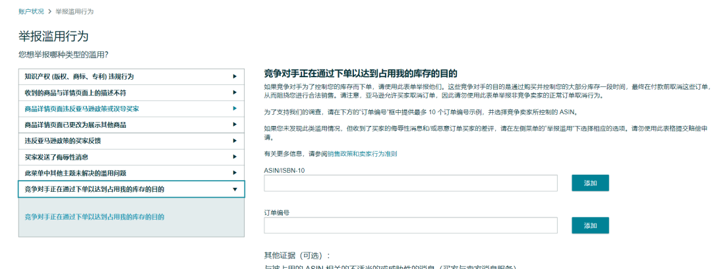Expand arrow for 商品详情页面违反亚马逊政策或误导买家
This screenshot has width=712, height=269.
[x=235, y=109]
